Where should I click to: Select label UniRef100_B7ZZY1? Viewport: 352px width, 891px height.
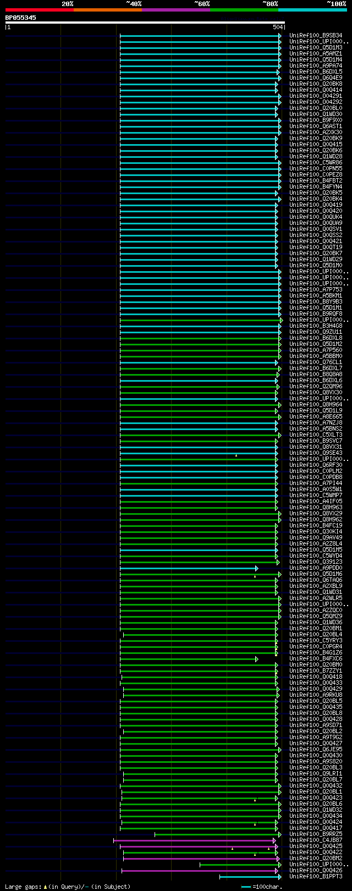click(x=316, y=671)
